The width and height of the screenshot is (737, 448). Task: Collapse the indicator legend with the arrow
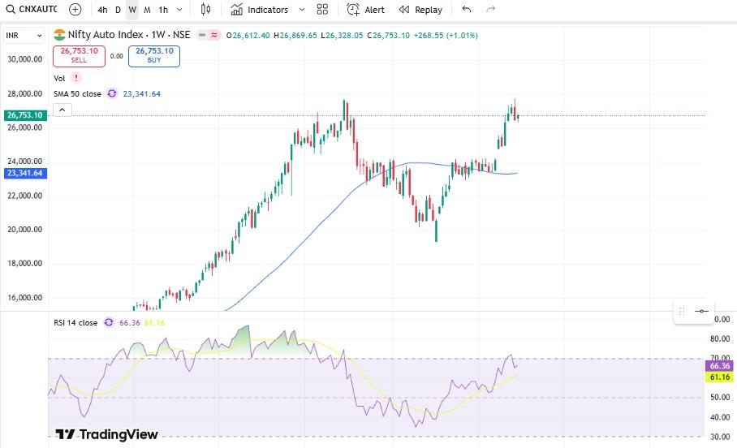pos(62,110)
